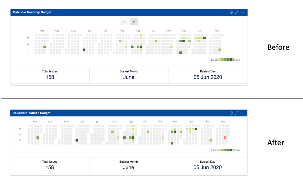Click the lightest green swatch beside the Less label
The image size is (303, 184).
tap(219, 59)
